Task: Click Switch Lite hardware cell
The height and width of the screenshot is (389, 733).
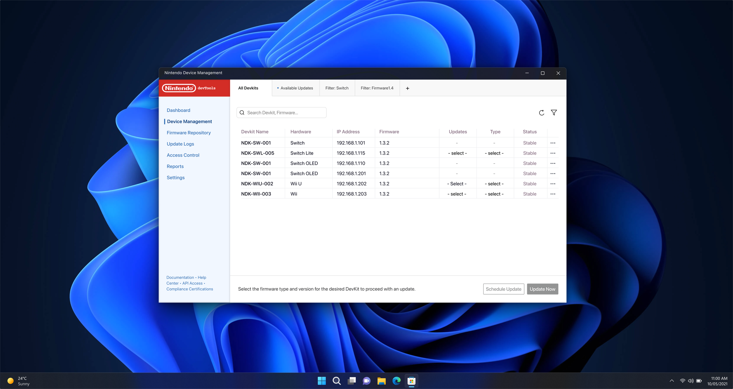Action: 302,153
